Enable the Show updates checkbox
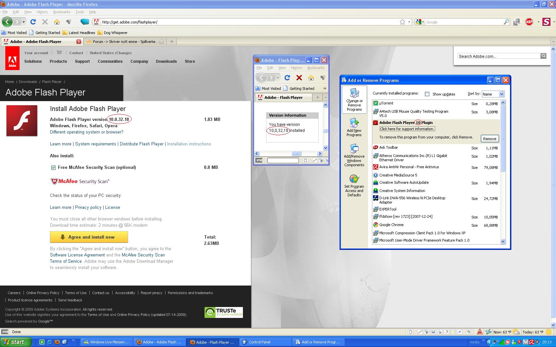This screenshot has height=347, width=556. click(427, 94)
